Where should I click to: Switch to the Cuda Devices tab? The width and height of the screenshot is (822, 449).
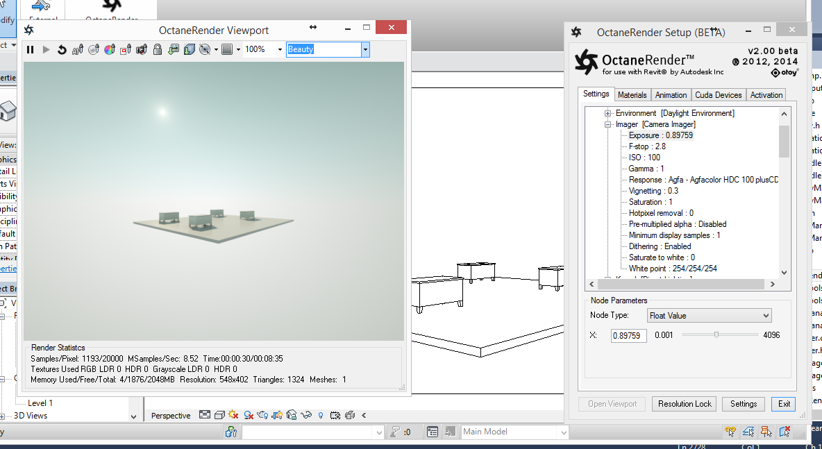[718, 95]
